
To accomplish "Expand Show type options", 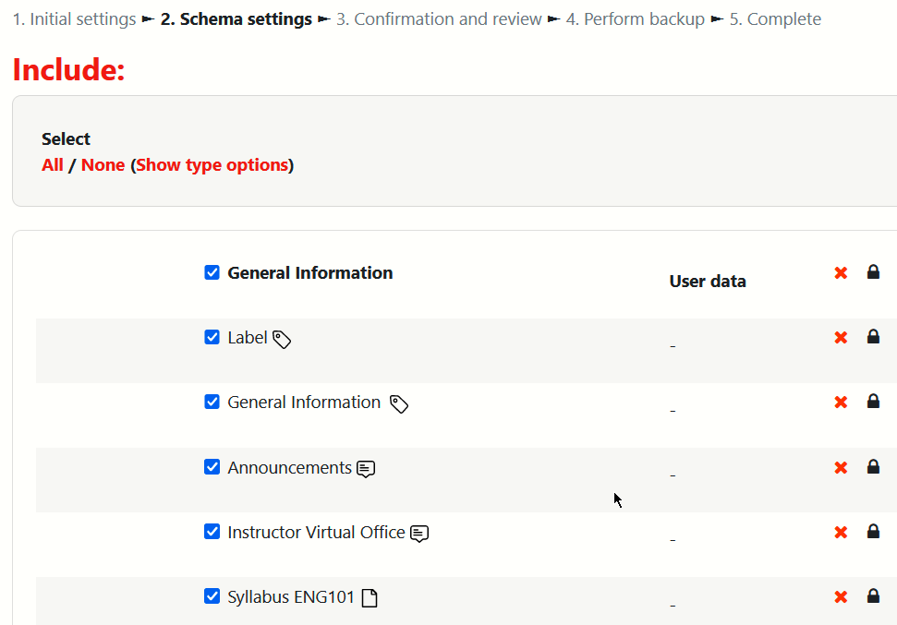I will point(212,165).
